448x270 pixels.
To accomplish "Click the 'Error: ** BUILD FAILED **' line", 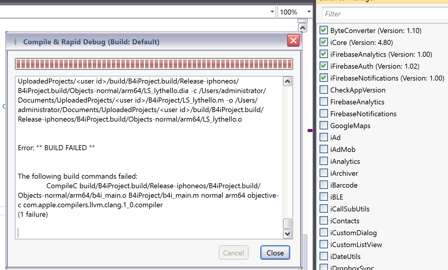I will pyautogui.click(x=56, y=148).
